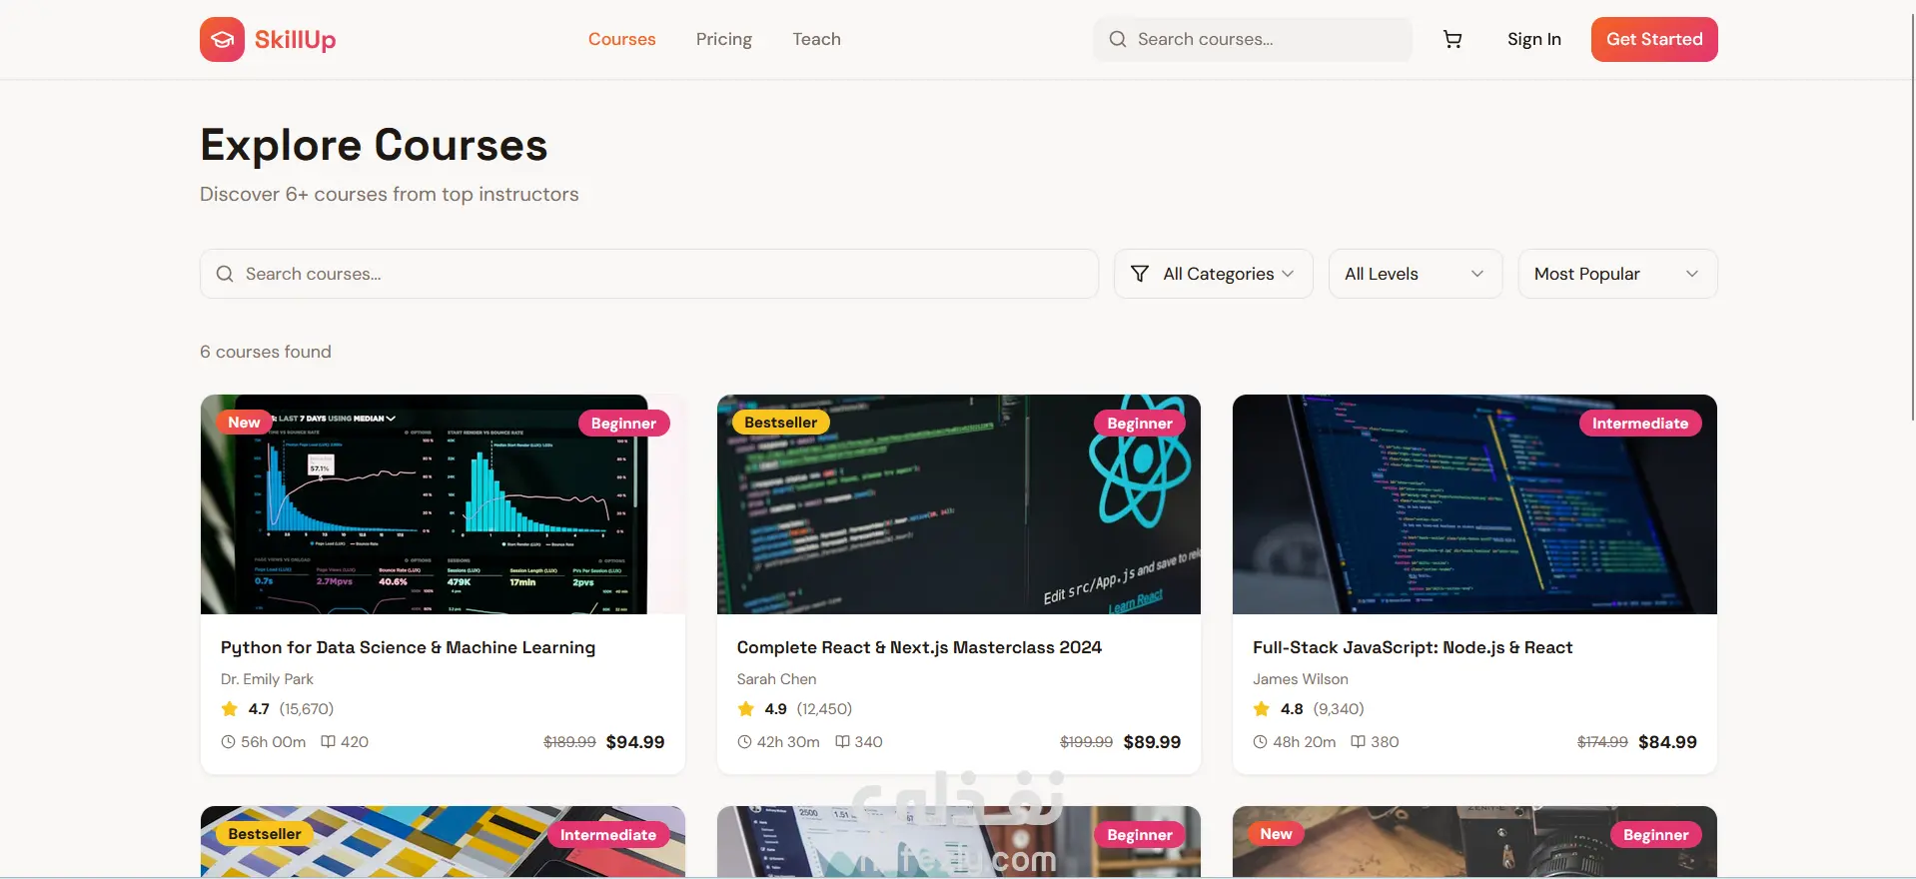Viewport: 1916px width, 879px height.
Task: Click instructor name Sarah Chen
Action: 776,679
